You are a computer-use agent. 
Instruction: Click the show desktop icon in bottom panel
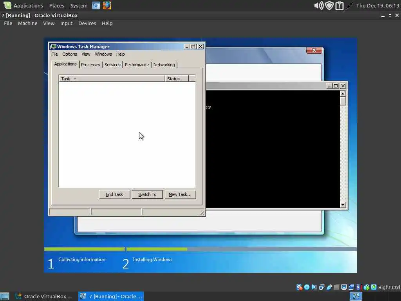(5, 296)
